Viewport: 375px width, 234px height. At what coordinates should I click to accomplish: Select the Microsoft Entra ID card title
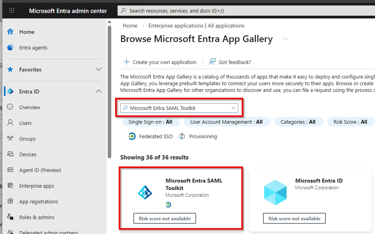(319, 181)
